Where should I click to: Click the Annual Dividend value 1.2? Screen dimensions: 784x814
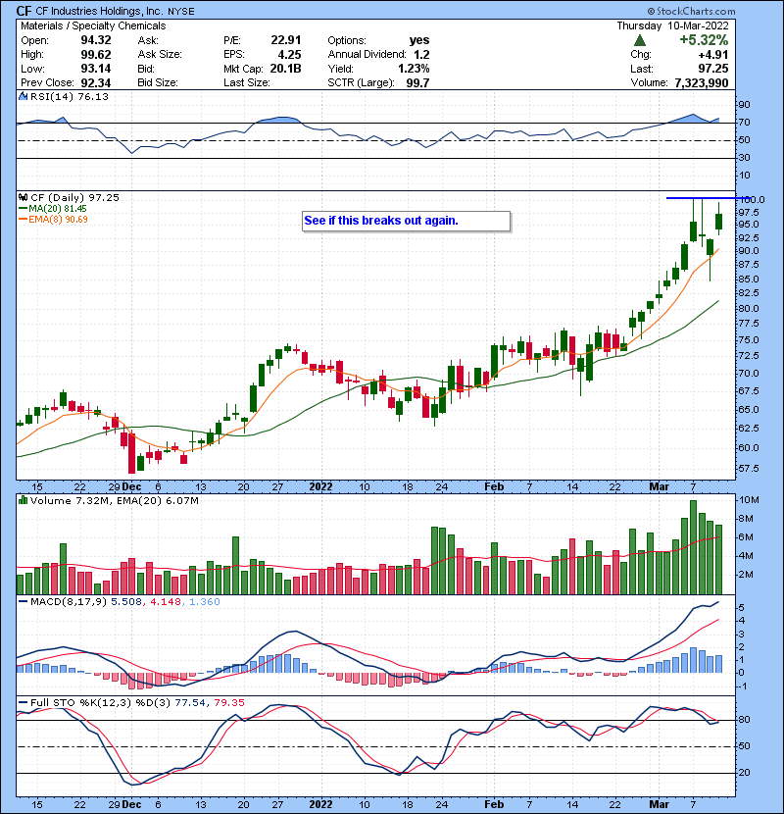421,55
